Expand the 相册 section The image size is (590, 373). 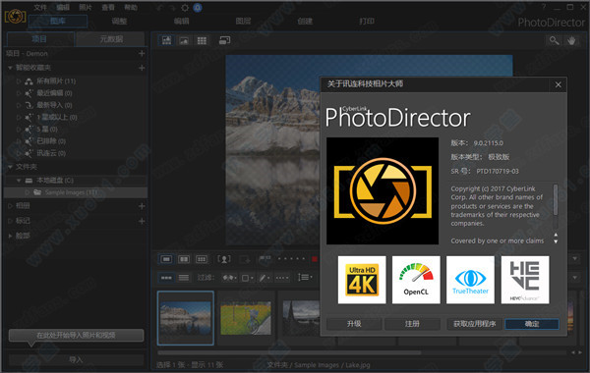coord(10,206)
